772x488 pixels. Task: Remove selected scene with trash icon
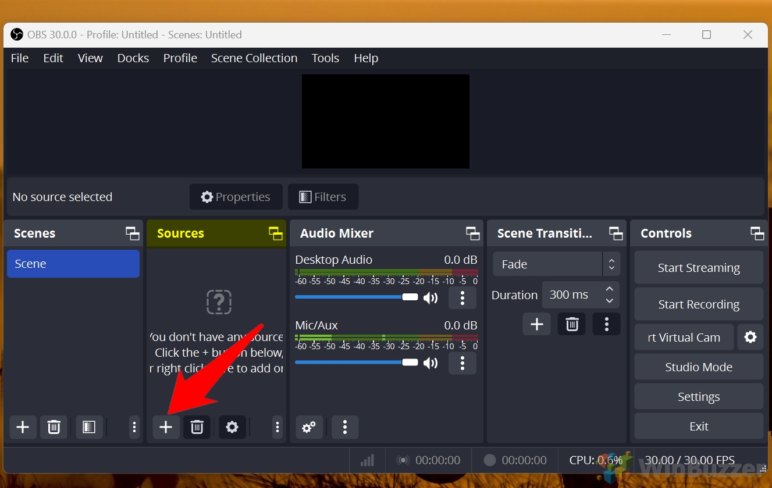[x=54, y=428]
